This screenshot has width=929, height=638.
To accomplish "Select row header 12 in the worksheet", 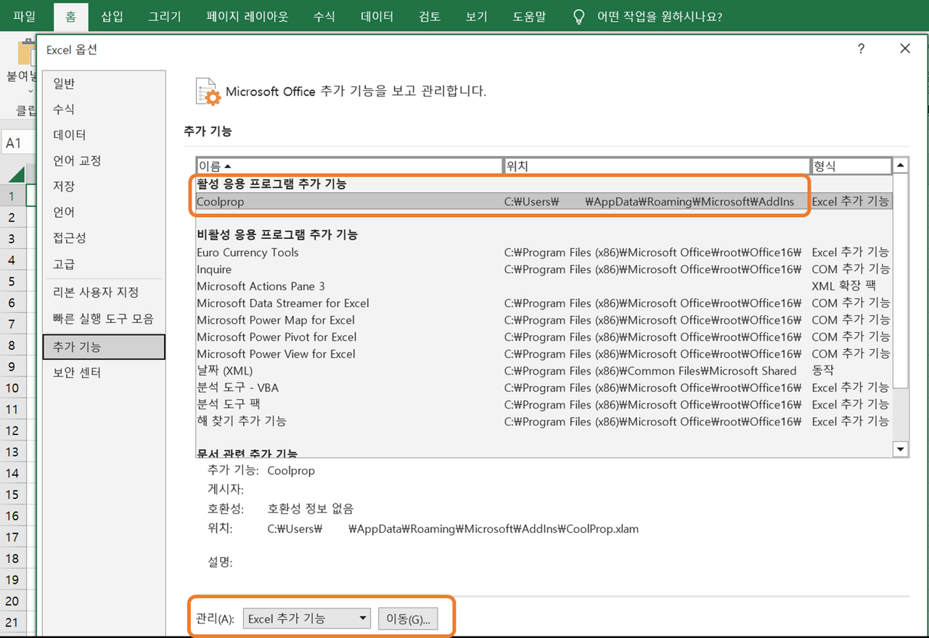I will tap(12, 430).
